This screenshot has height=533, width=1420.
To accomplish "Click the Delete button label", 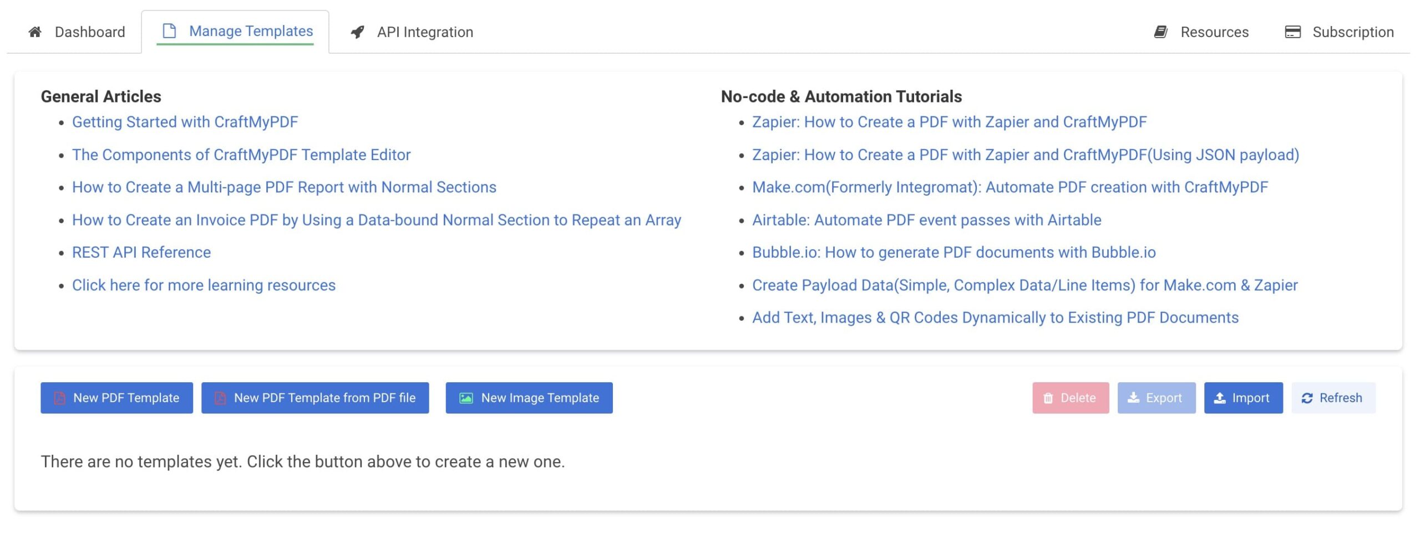I will (1078, 398).
